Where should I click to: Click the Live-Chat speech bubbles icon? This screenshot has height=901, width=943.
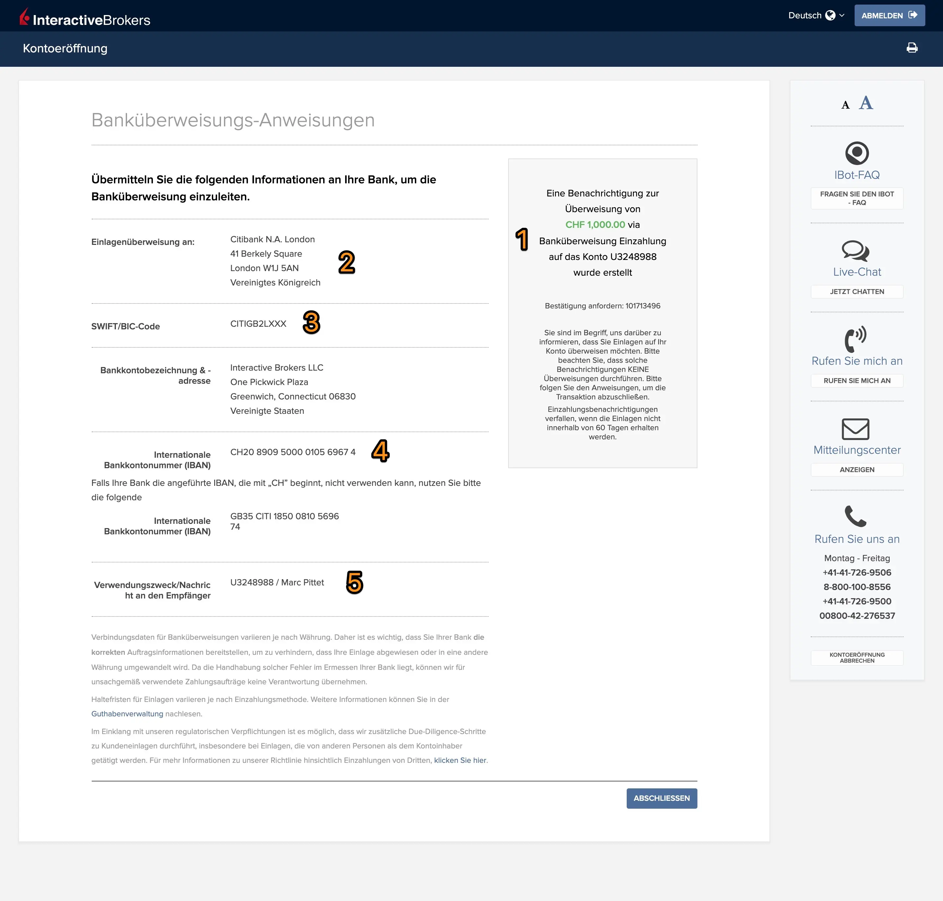[855, 251]
